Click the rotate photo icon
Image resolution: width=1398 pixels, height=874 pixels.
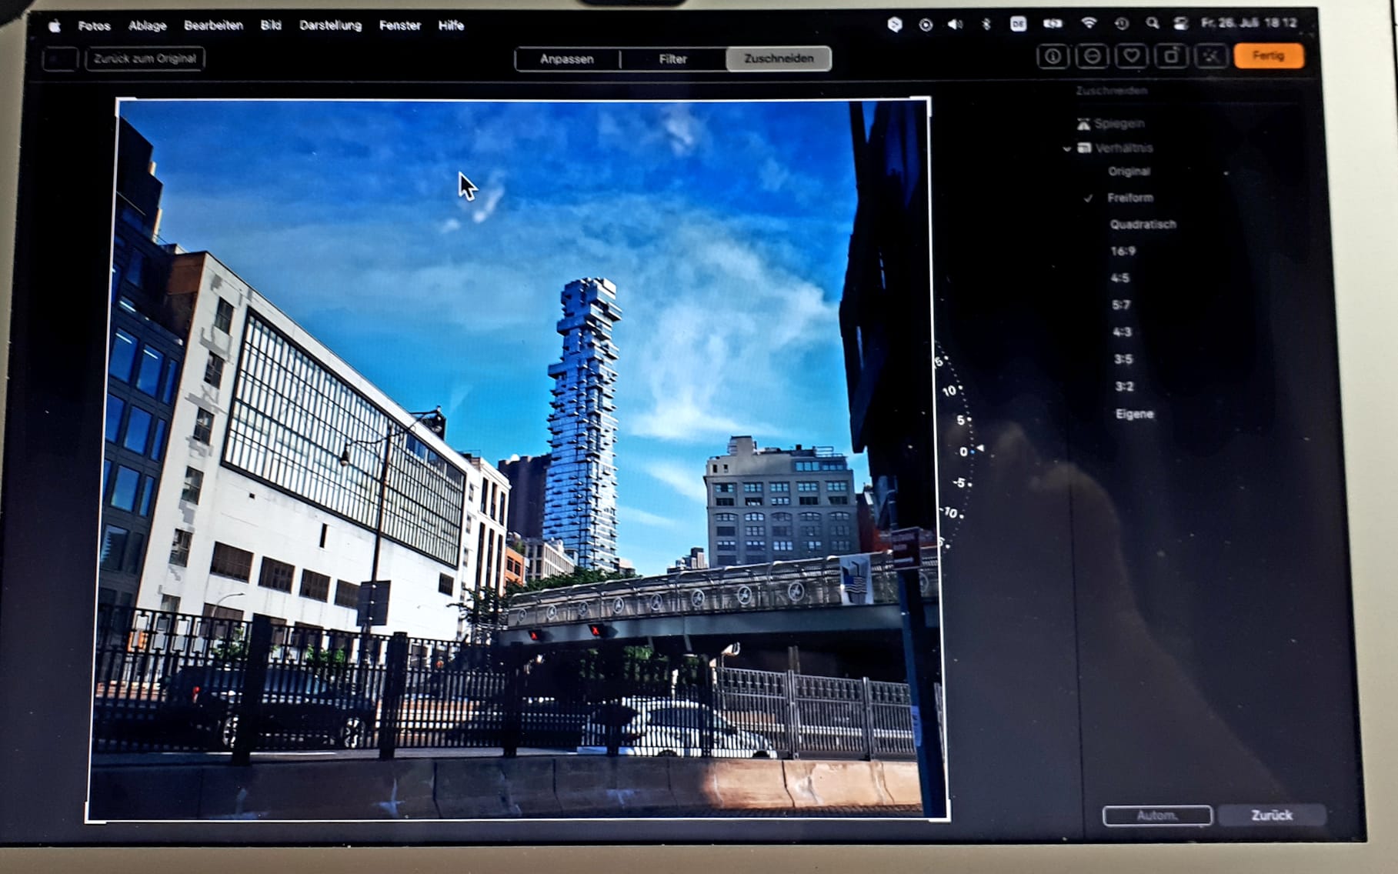[x=1171, y=56]
